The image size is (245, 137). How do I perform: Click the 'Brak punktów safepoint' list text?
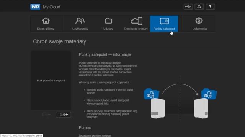51,80
